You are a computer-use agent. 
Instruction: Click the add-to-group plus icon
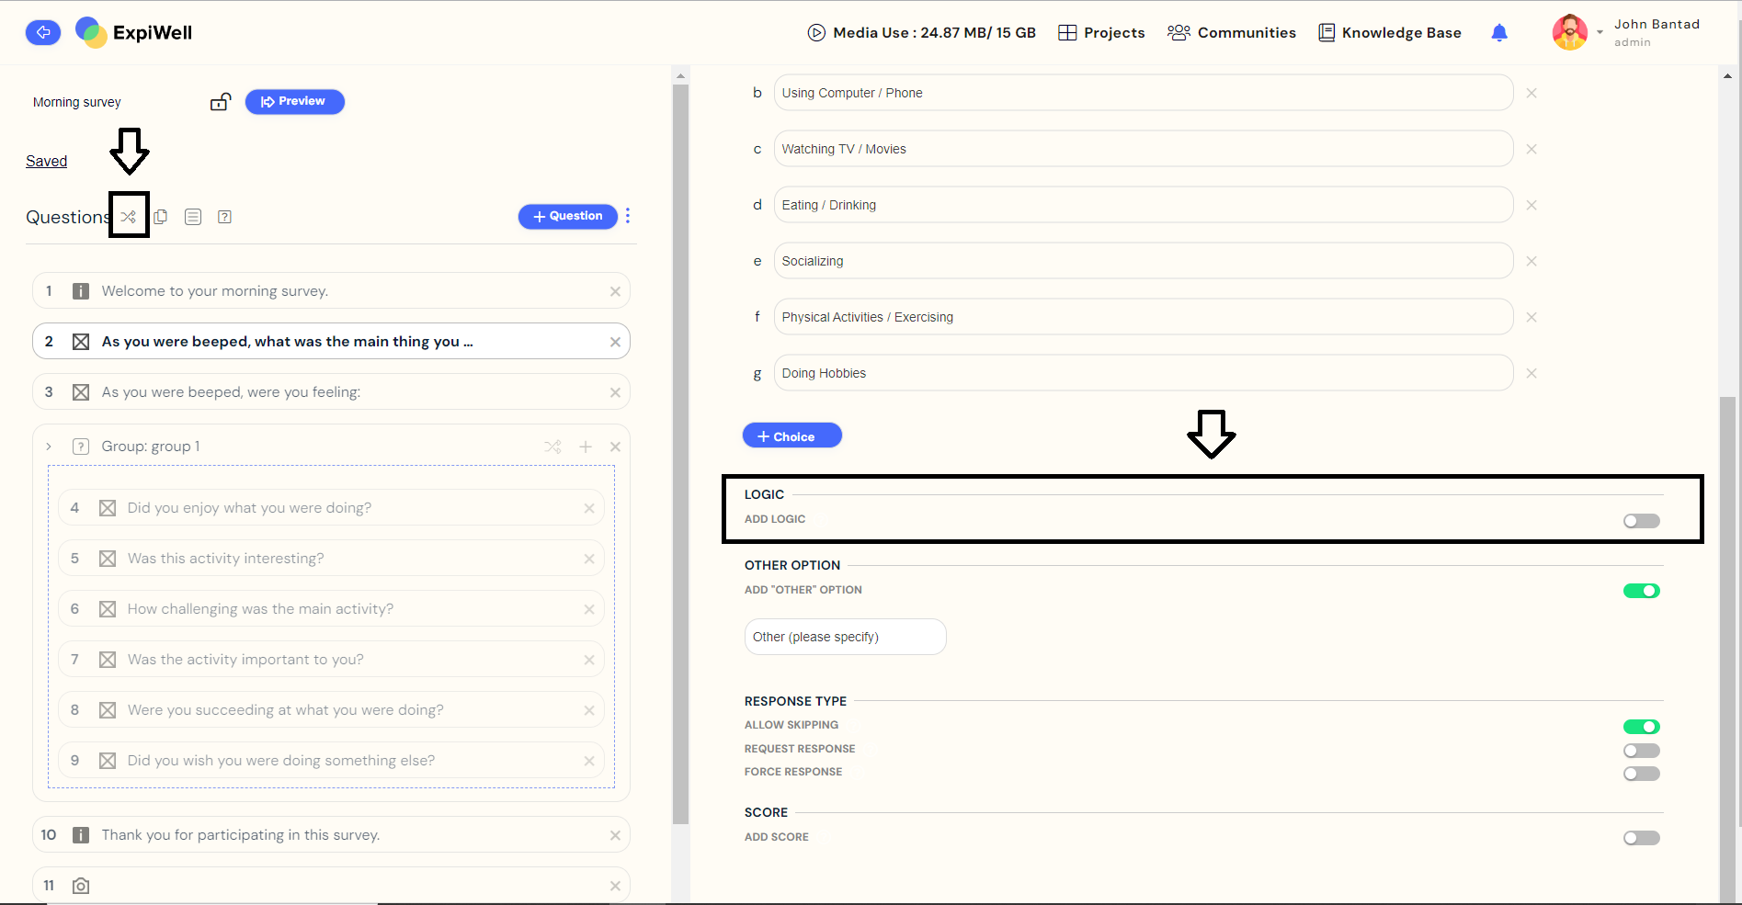click(586, 447)
